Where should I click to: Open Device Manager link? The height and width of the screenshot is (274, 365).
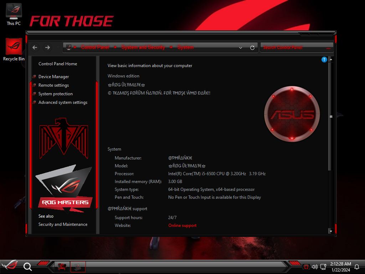point(53,77)
